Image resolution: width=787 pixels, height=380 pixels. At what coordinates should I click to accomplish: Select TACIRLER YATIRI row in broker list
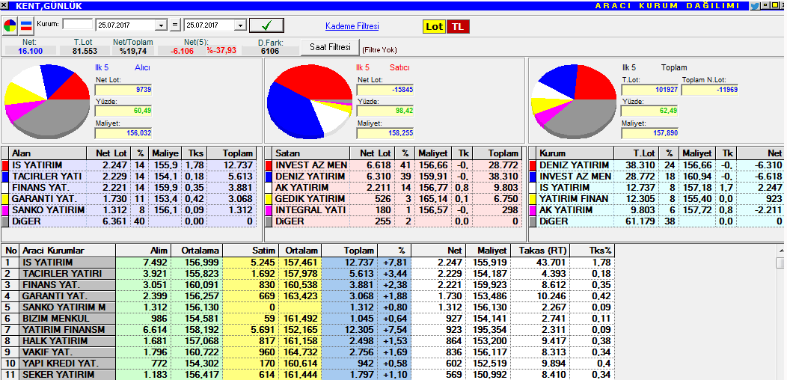[308, 273]
